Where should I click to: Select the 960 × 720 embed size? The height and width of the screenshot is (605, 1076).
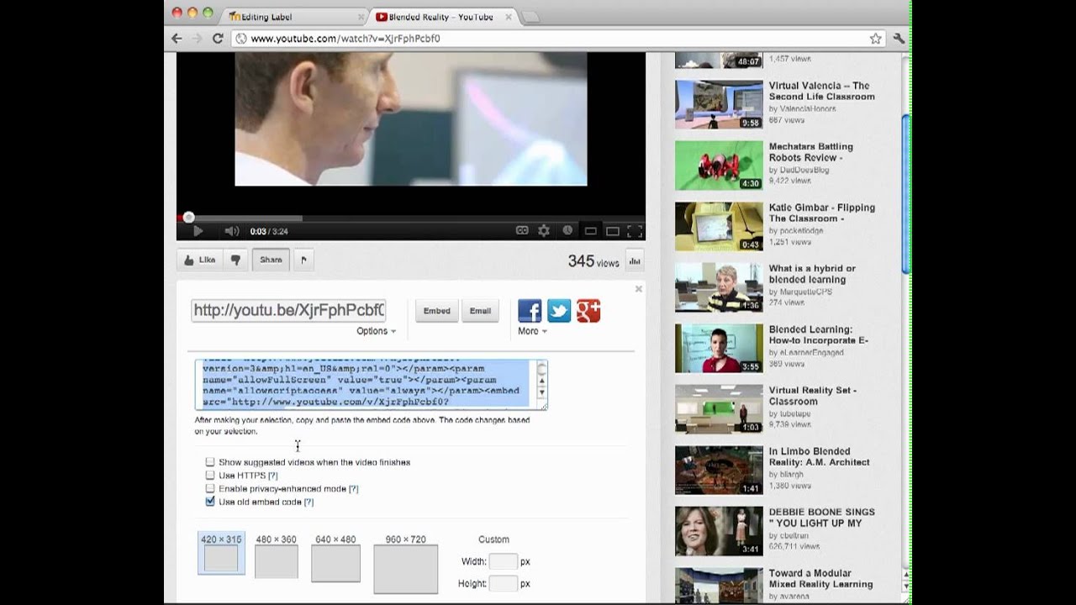click(x=406, y=563)
